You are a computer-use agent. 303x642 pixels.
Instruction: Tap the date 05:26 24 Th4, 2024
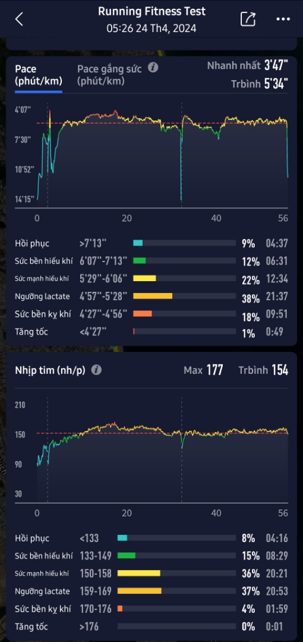pos(151,29)
